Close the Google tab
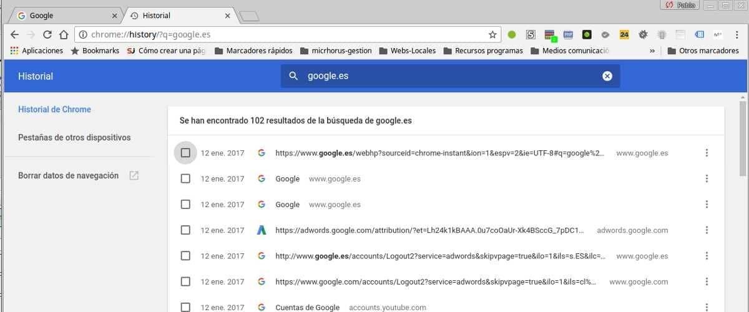This screenshot has height=312, width=749. coord(114,16)
